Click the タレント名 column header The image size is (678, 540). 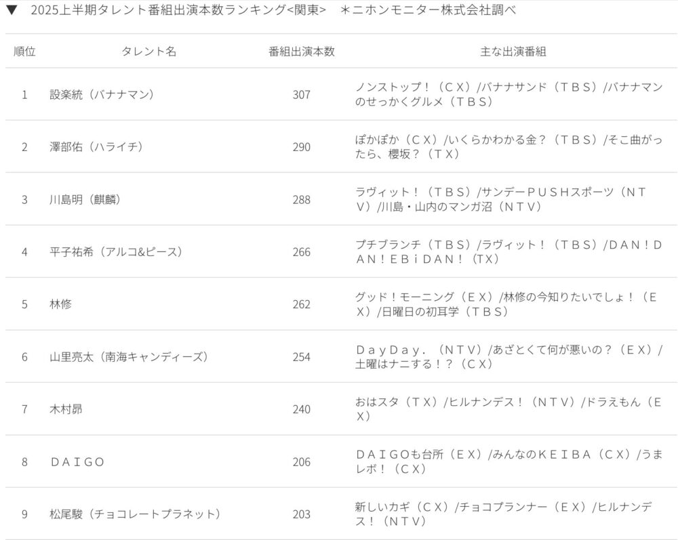[x=148, y=52]
